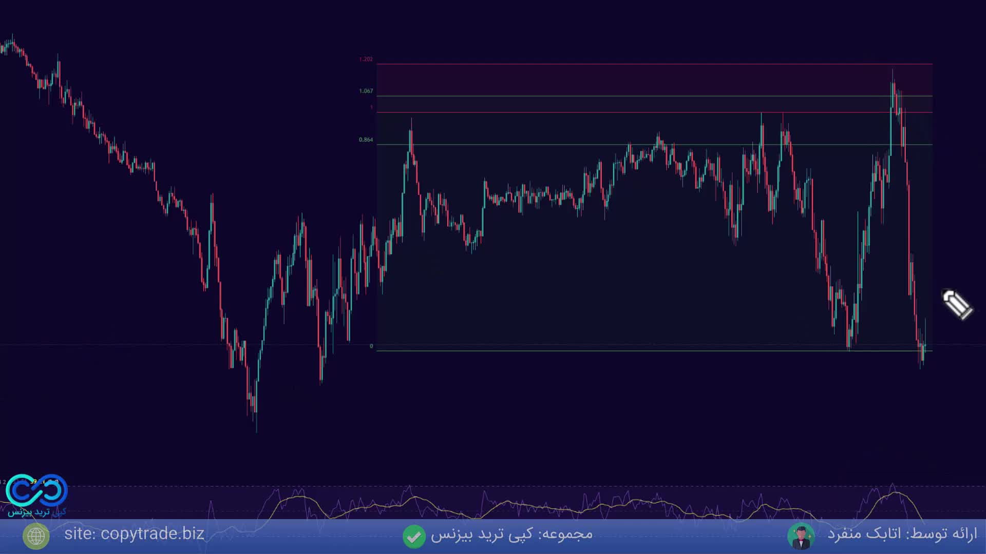
Task: Click the 1 Fibonacci level label
Action: (x=371, y=108)
